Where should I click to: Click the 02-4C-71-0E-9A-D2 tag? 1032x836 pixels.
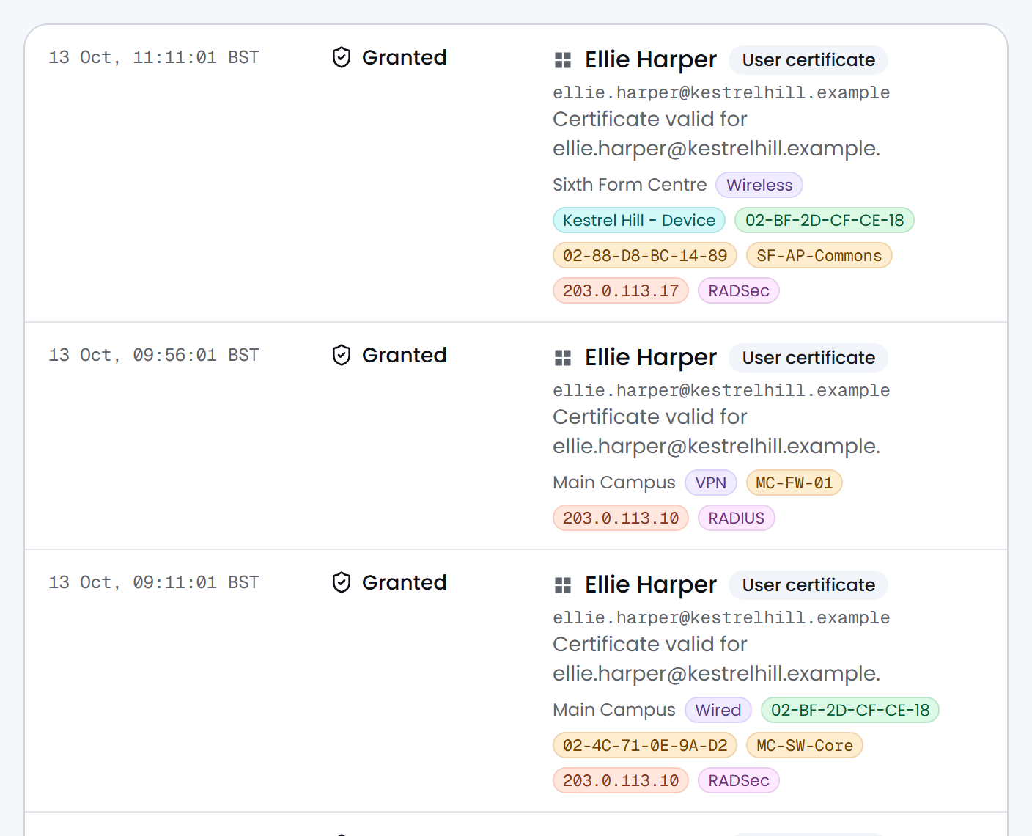point(645,745)
